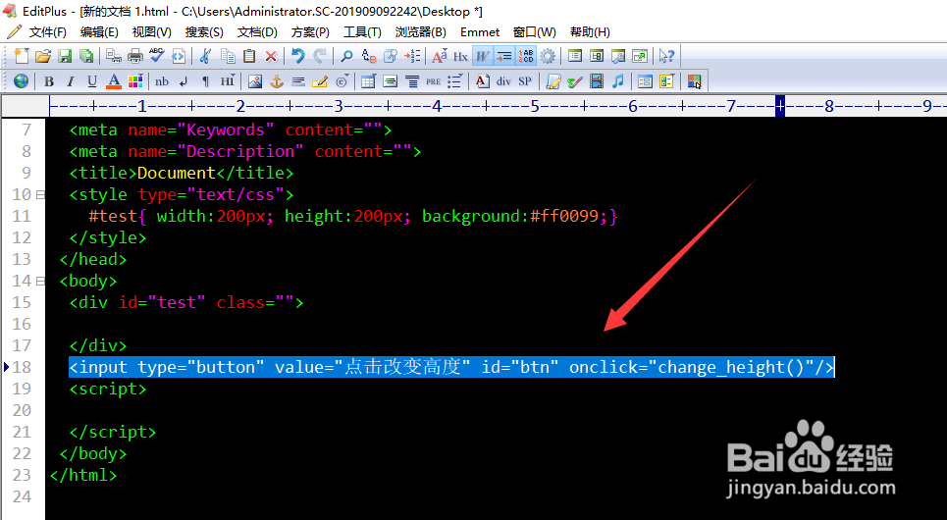The width and height of the screenshot is (947, 520).
Task: Collapse style block at line 10
Action: tap(40, 194)
